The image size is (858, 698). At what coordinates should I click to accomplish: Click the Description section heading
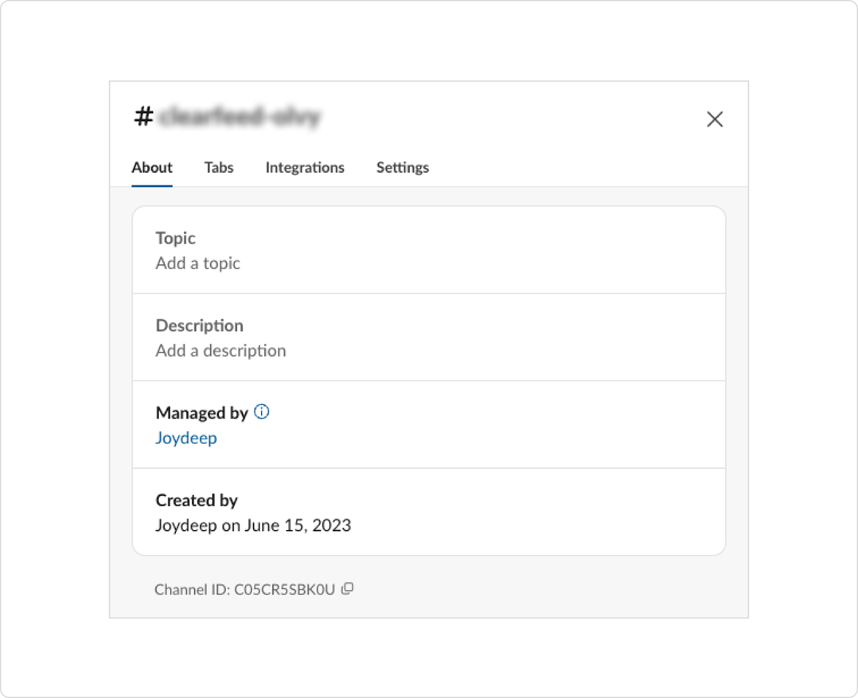click(x=199, y=325)
